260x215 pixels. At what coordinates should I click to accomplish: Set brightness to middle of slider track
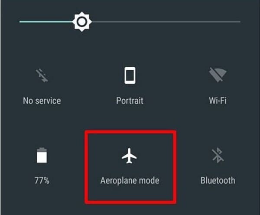pyautogui.click(x=130, y=22)
